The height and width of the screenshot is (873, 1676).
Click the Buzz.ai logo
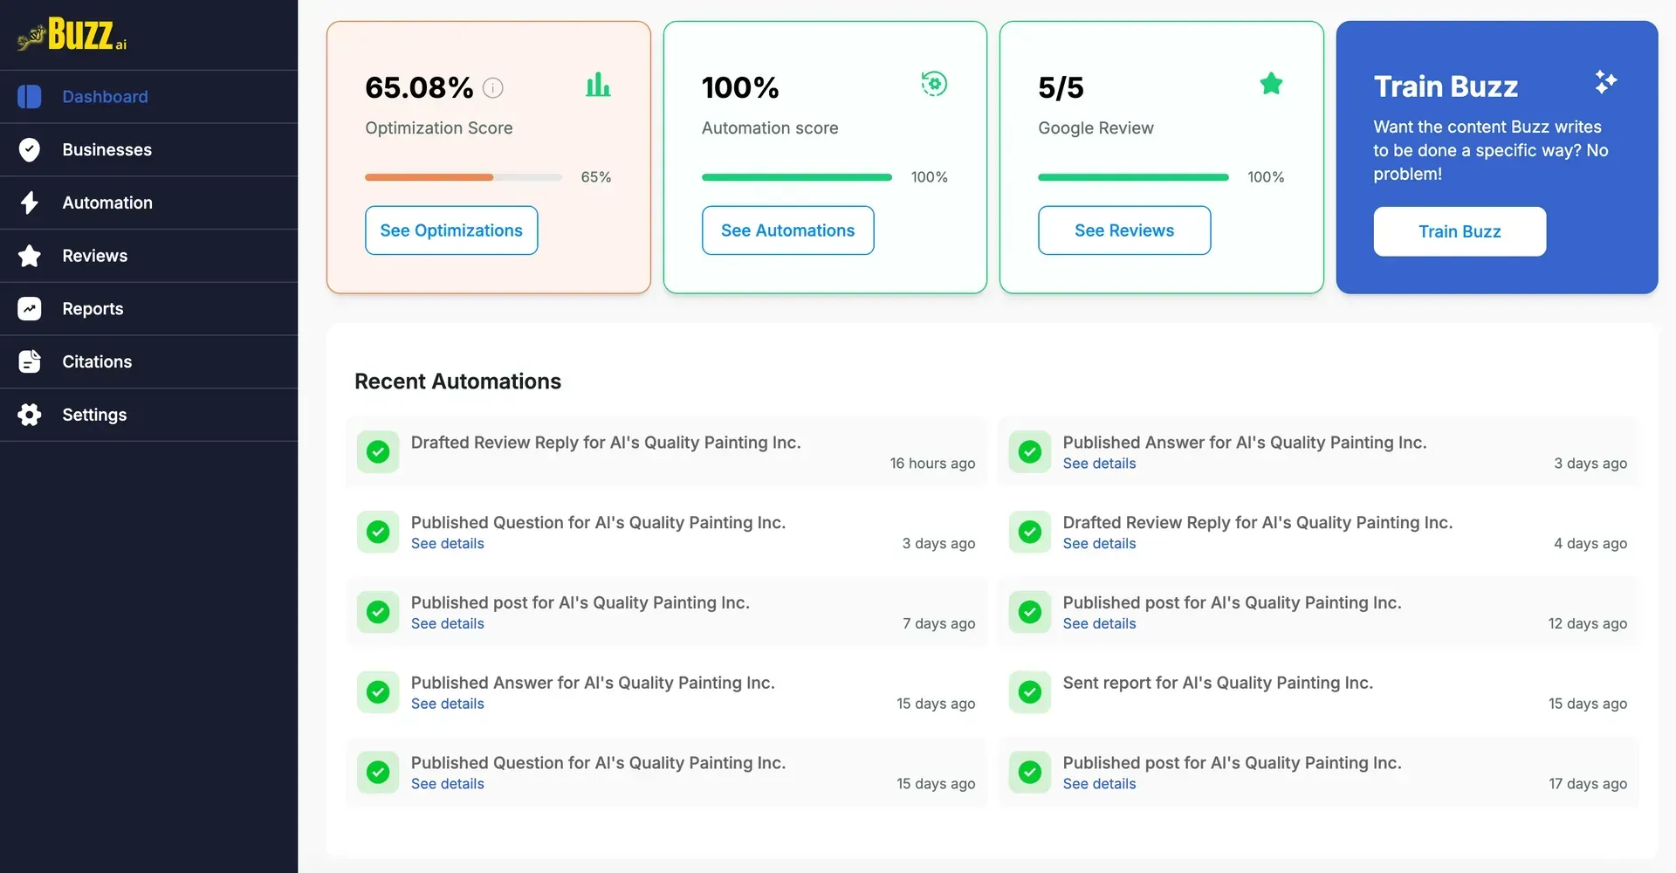coord(72,35)
